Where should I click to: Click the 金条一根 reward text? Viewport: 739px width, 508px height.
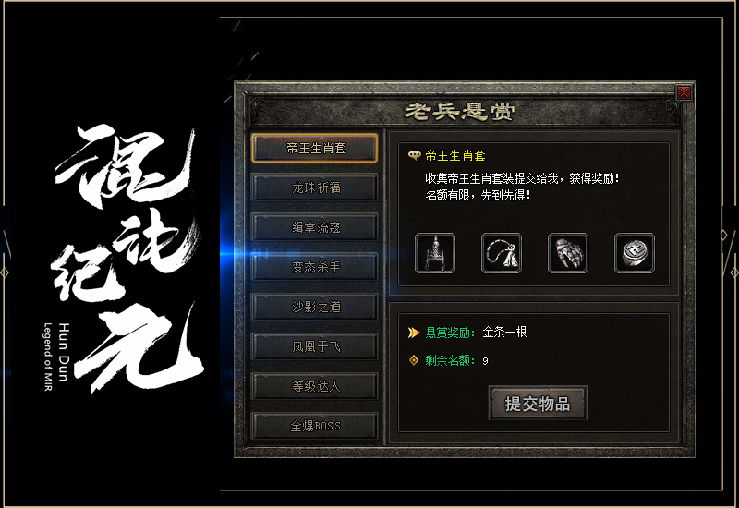[504, 333]
